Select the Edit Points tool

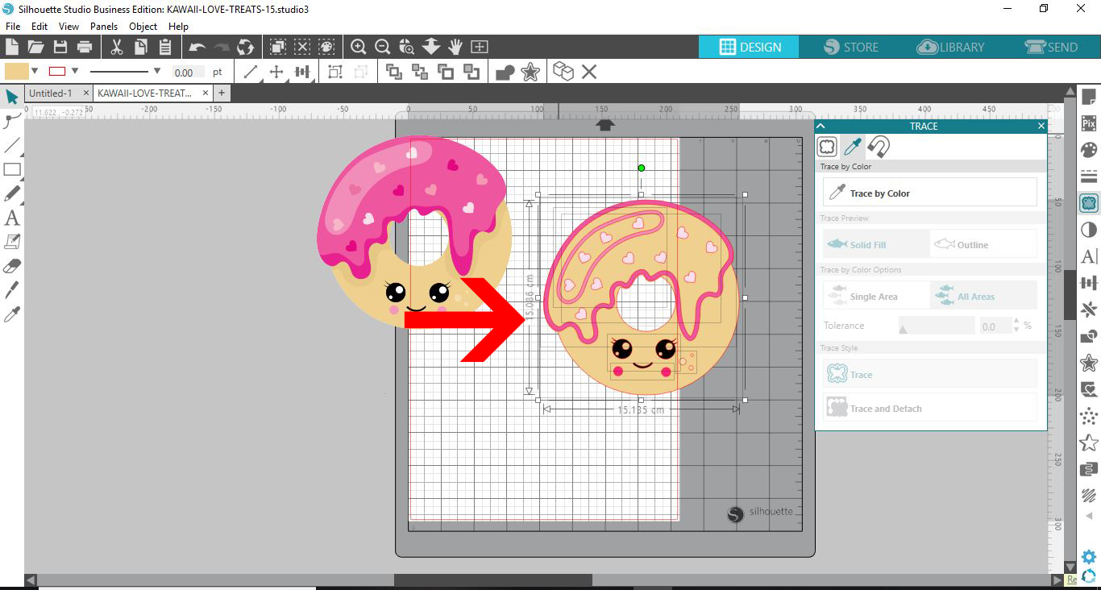[12, 122]
